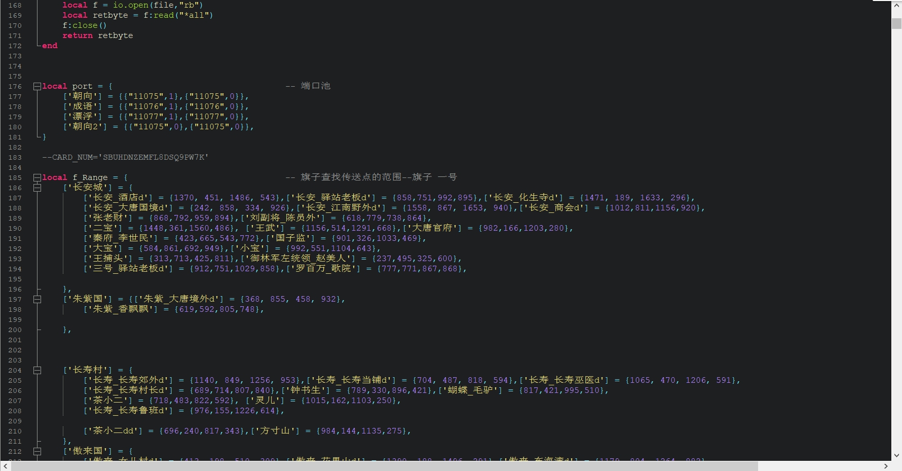Click the '御林军左统领_赵美人' entry
The height and width of the screenshot is (471, 902).
coord(298,259)
